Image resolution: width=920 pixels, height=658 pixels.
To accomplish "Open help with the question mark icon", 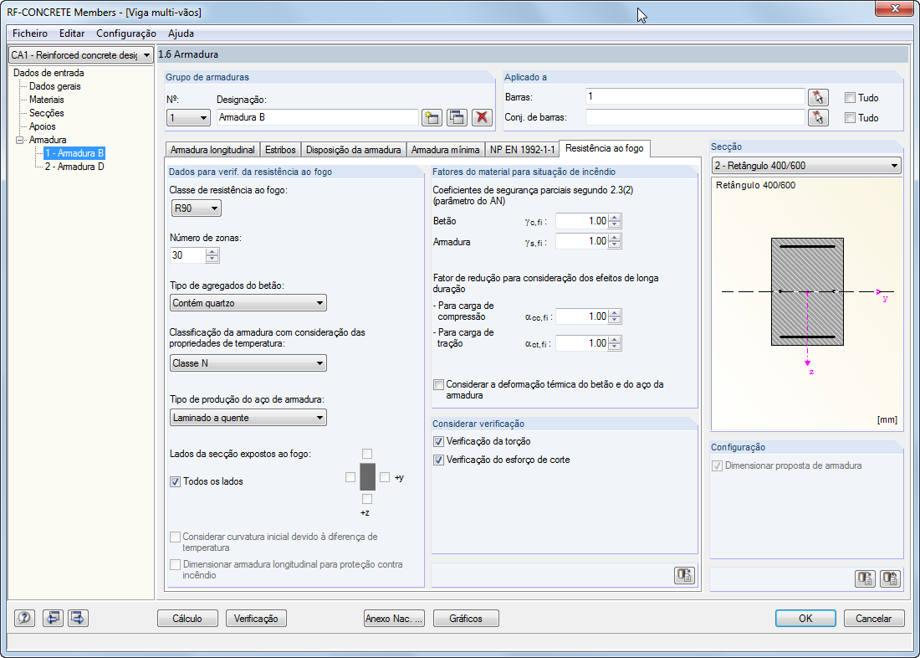I will tap(24, 618).
